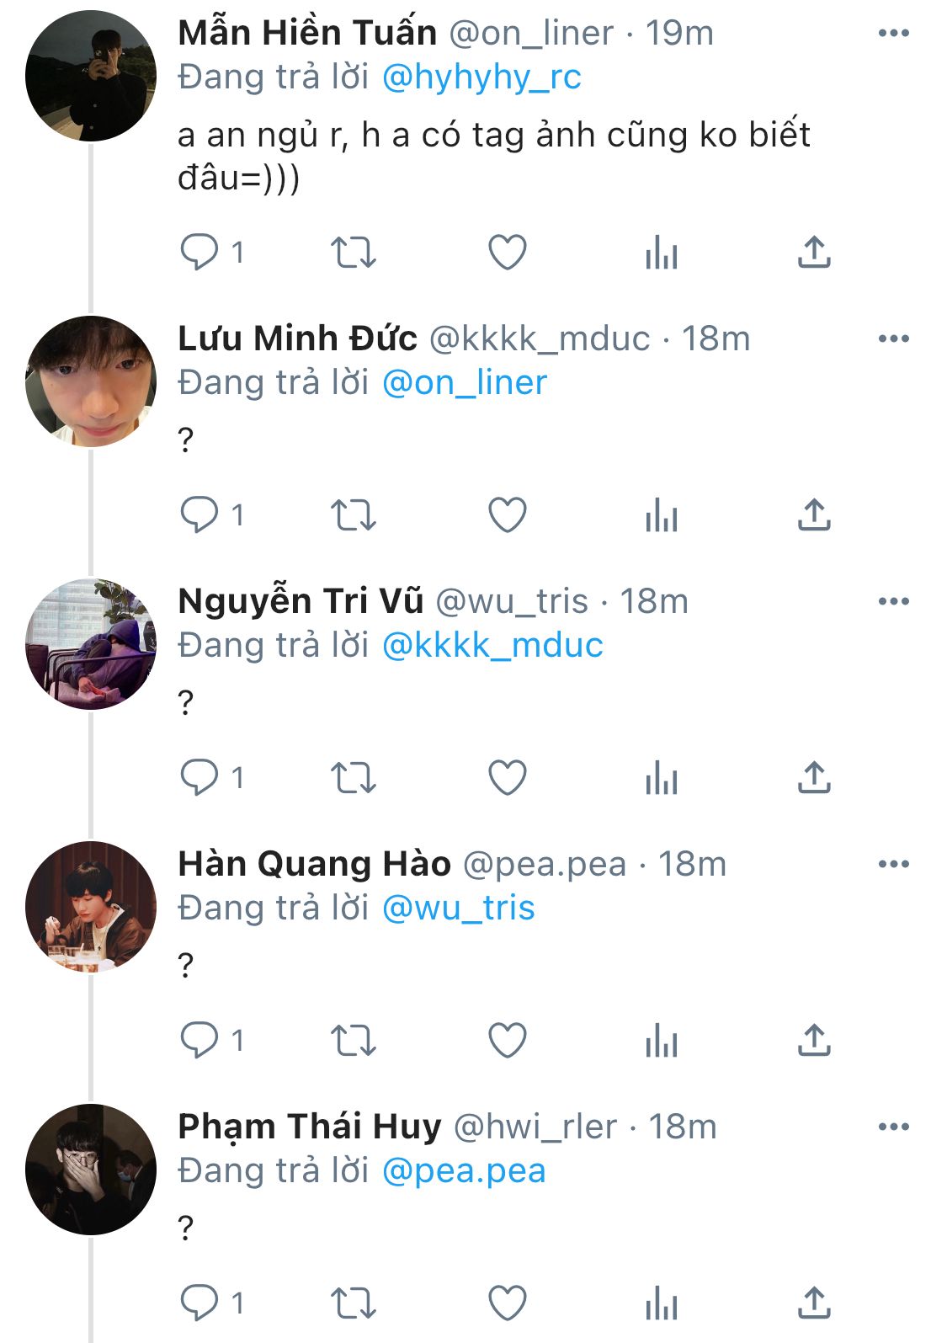View analytics for Lưu Minh Đức's reply
The image size is (947, 1343).
coord(662,514)
